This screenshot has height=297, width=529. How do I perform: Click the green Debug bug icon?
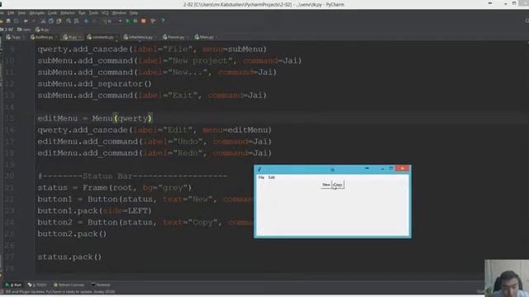coord(136,21)
